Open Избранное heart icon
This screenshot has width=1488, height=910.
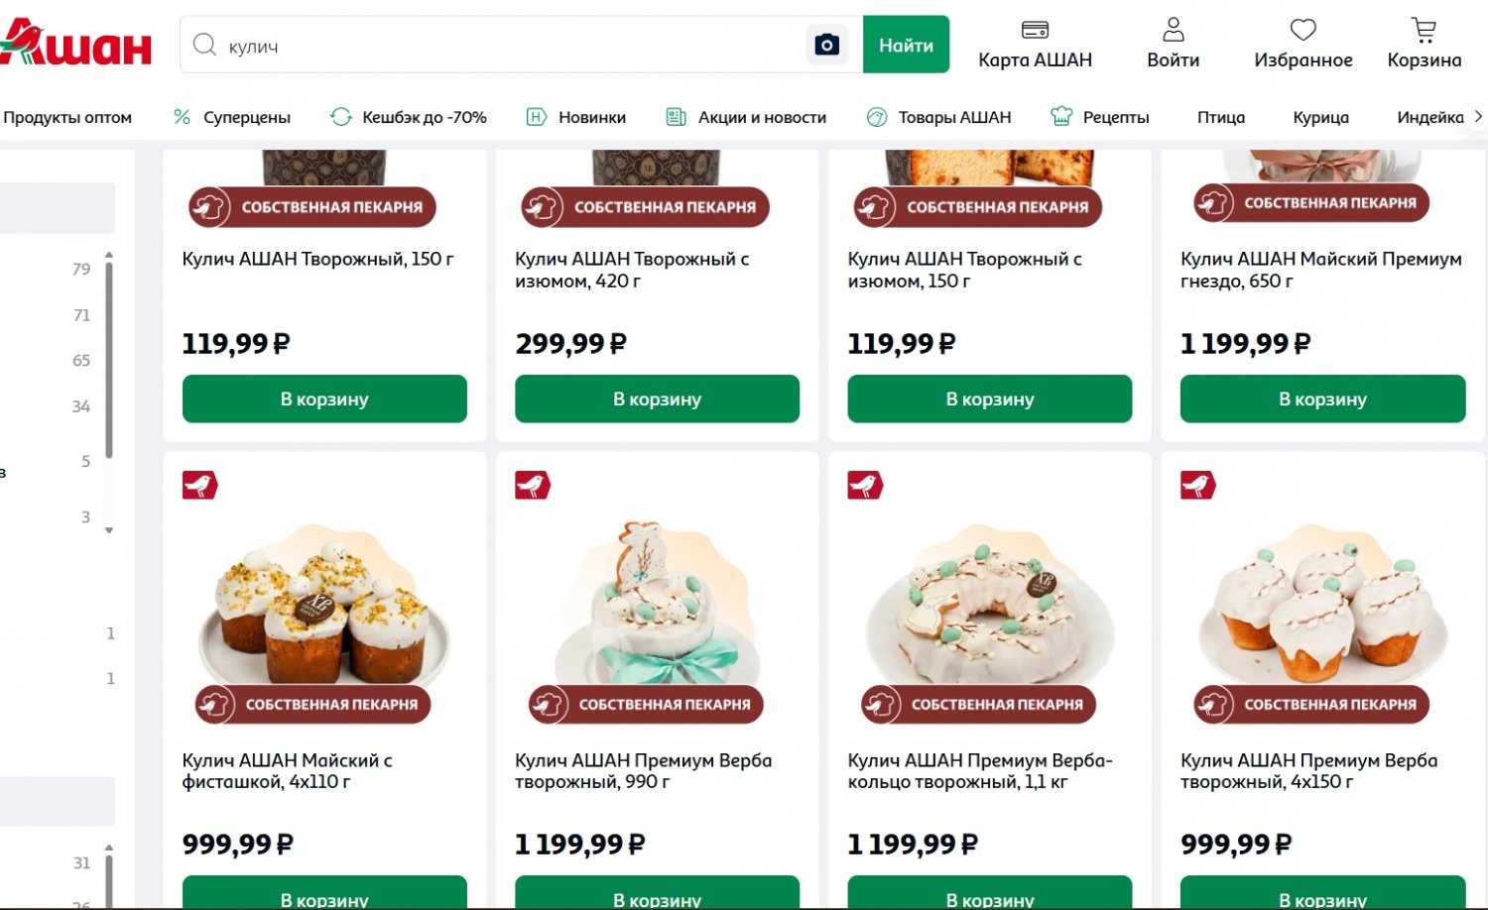[1302, 31]
